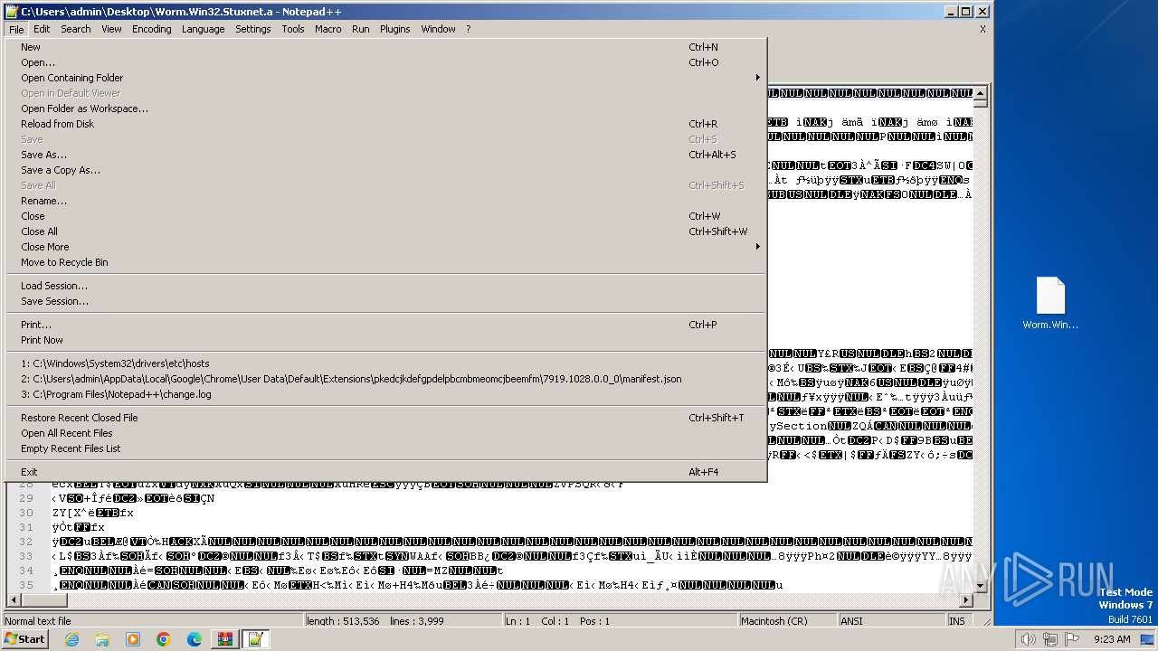This screenshot has width=1158, height=651.
Task: Click the Macintosh (CR) status bar field
Action: (x=787, y=621)
